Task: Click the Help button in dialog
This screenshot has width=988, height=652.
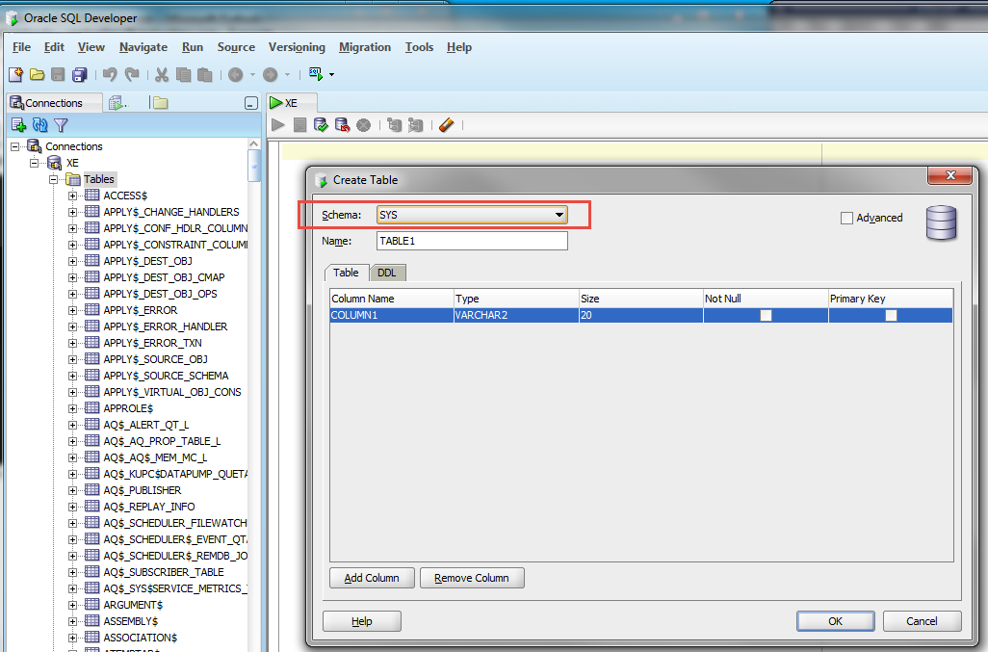Action: (362, 621)
